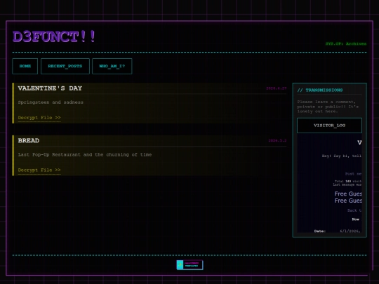This screenshot has width=379, height=284.
Task: Click the VALENTINE'S DAY post date
Action: coord(277,88)
